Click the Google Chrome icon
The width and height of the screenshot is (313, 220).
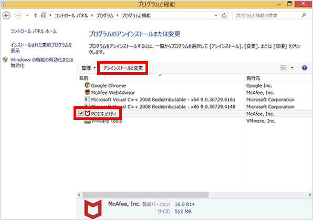pyautogui.click(x=87, y=85)
